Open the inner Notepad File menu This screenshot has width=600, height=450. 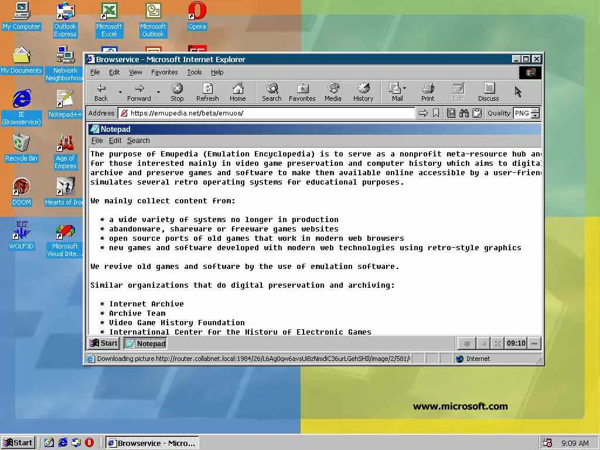click(x=97, y=141)
